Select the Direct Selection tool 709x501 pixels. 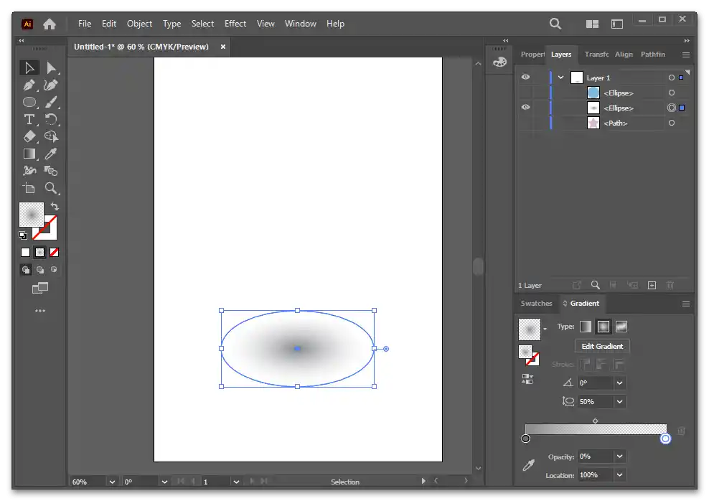click(51, 68)
